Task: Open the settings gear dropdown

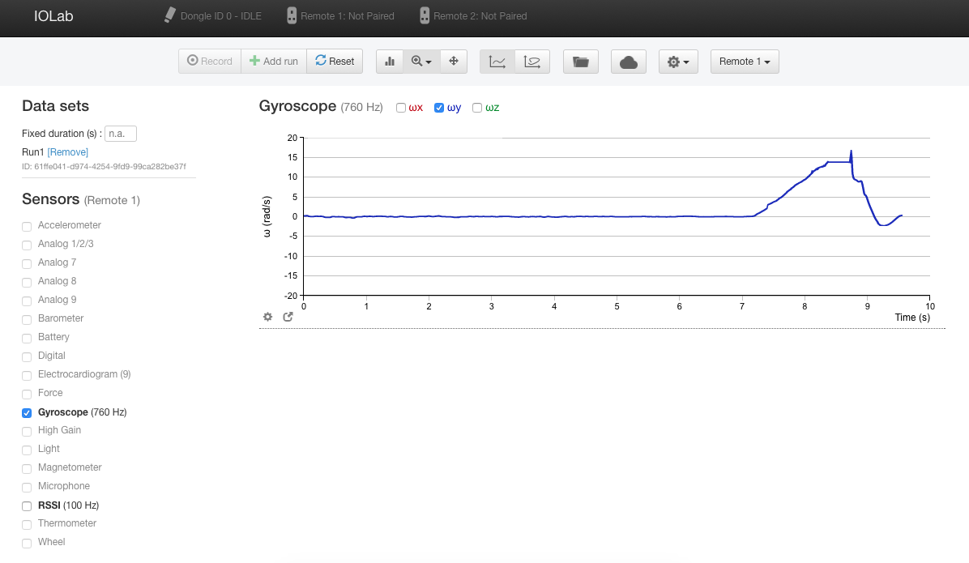Action: [x=679, y=62]
